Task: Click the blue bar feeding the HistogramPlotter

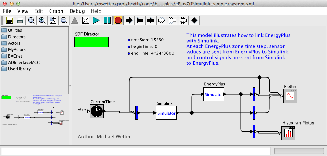Action: click(x=254, y=132)
